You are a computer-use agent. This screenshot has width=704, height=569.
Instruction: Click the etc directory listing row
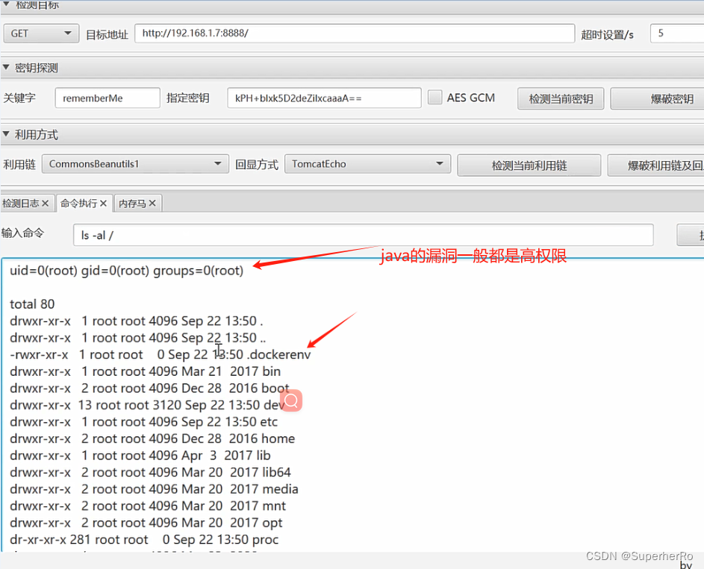pos(143,421)
